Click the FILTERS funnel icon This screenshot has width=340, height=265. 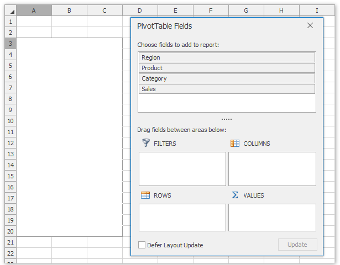coord(146,143)
